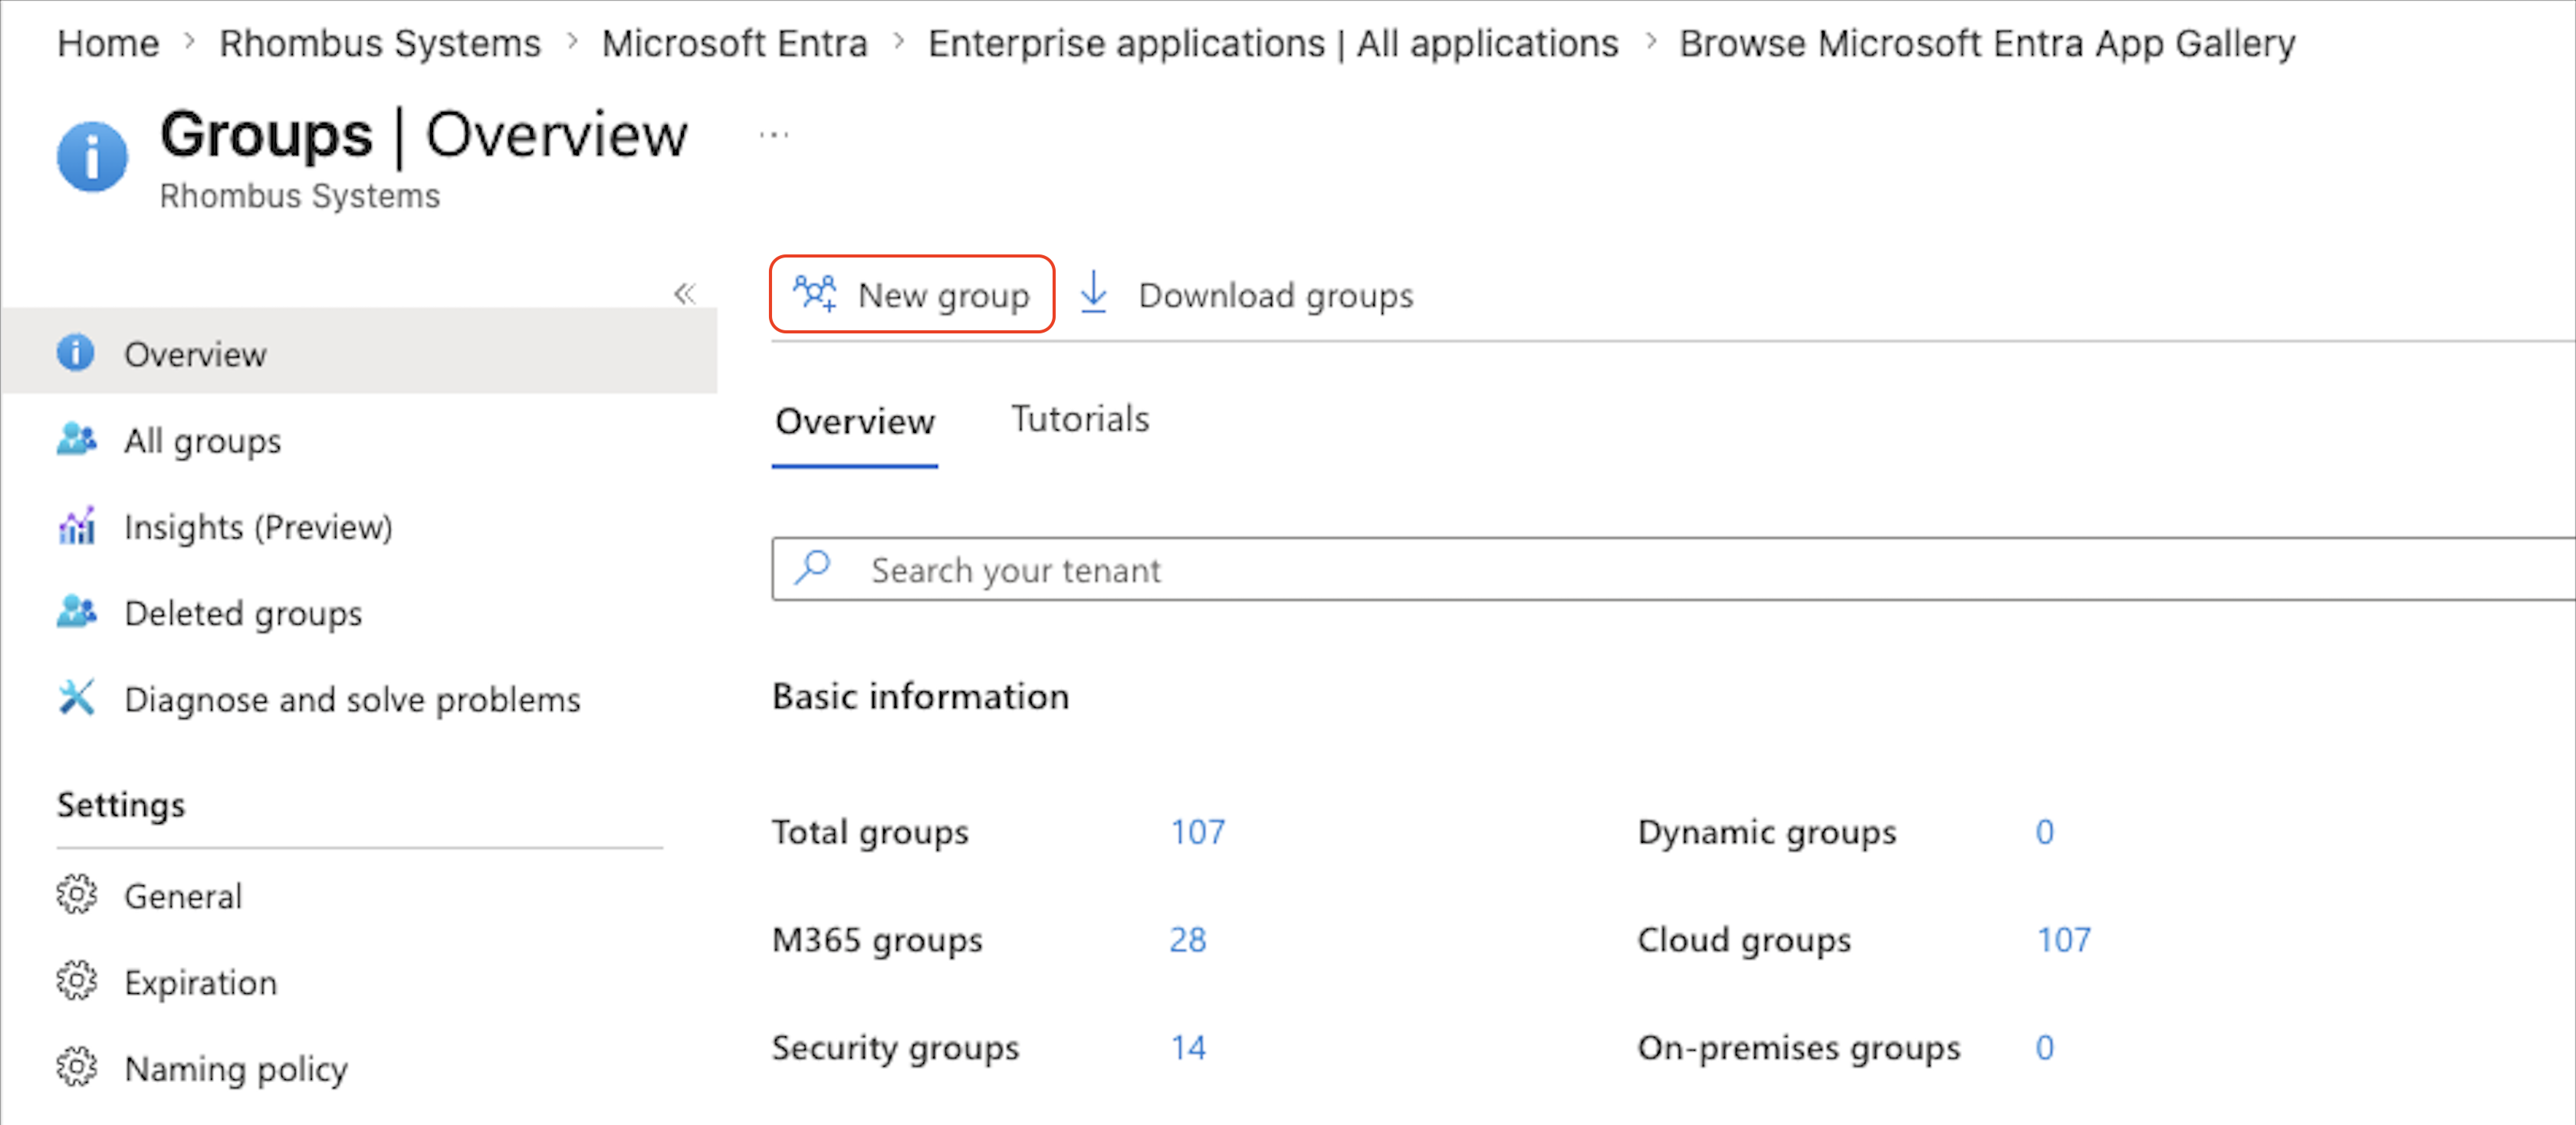Open the ellipsis more options menu
Screen dimensions: 2576x1125
(x=774, y=135)
